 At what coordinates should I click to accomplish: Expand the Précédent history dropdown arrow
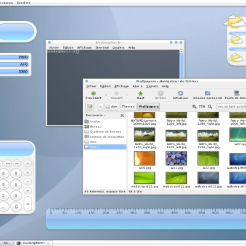click(x=106, y=95)
